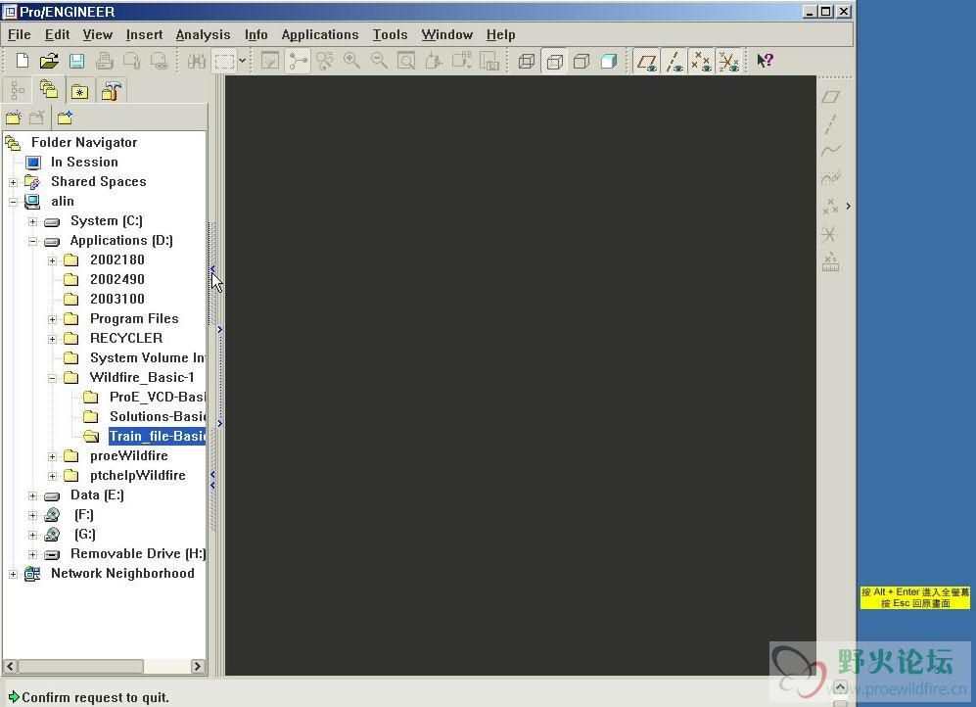Collapse the alin computer node
Screen dimensions: 976x707
point(13,202)
